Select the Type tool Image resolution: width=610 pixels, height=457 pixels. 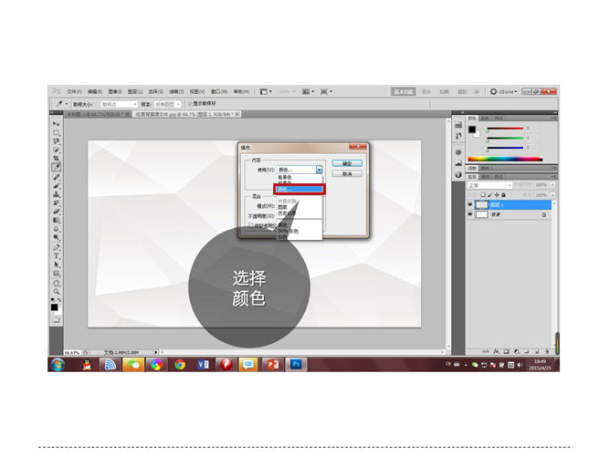pos(55,254)
